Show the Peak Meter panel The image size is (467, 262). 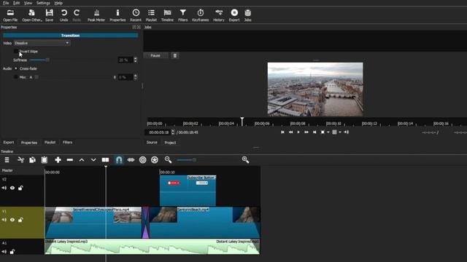[x=96, y=15]
